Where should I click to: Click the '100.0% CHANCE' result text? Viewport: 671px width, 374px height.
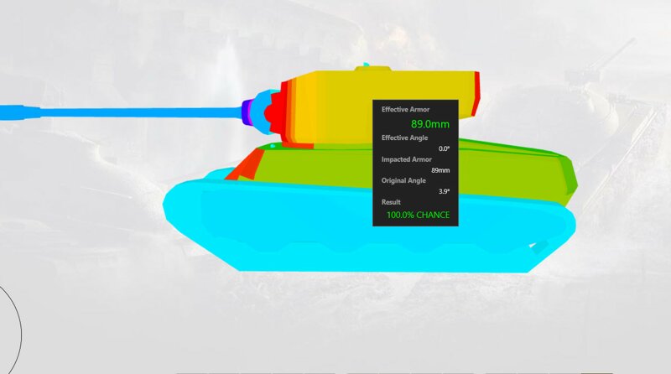tap(418, 215)
